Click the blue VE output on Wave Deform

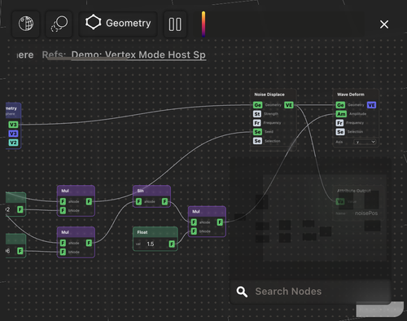[x=371, y=105]
